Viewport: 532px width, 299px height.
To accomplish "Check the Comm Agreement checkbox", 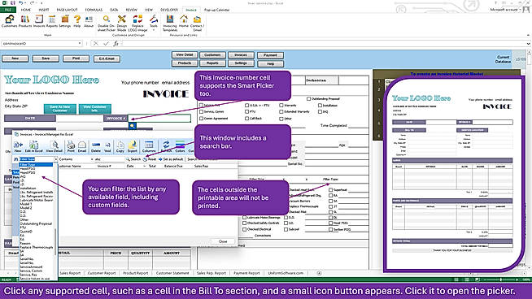I will pyautogui.click(x=201, y=119).
